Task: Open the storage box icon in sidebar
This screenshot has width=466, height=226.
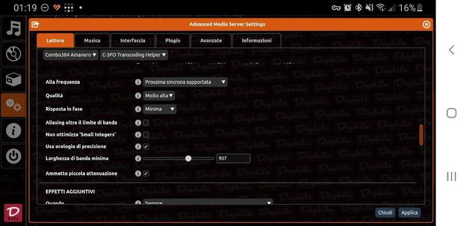Action: coord(13,80)
